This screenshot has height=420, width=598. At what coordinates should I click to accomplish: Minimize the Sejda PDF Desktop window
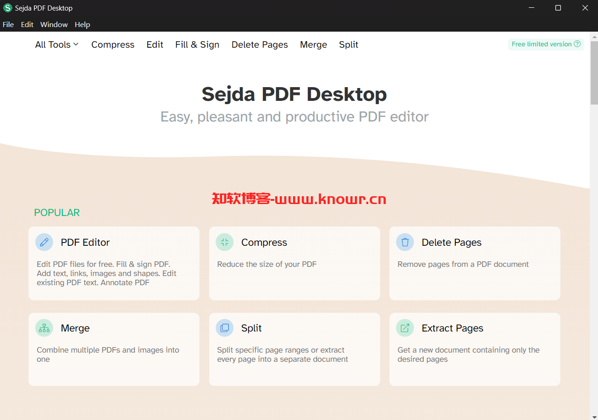pyautogui.click(x=532, y=8)
